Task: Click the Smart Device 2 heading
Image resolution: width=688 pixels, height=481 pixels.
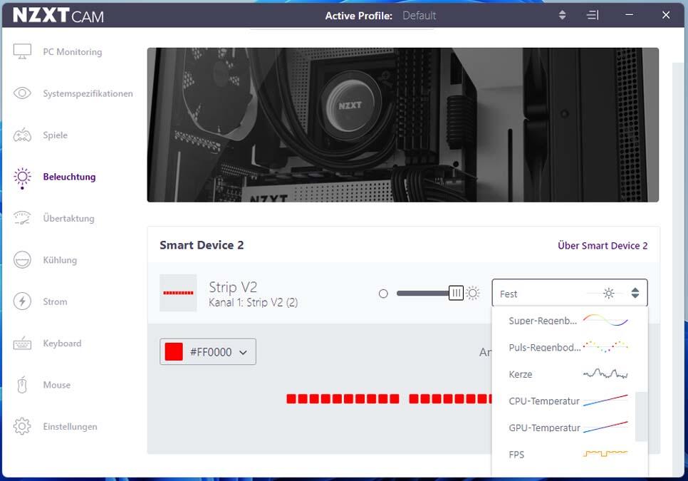Action: [202, 245]
